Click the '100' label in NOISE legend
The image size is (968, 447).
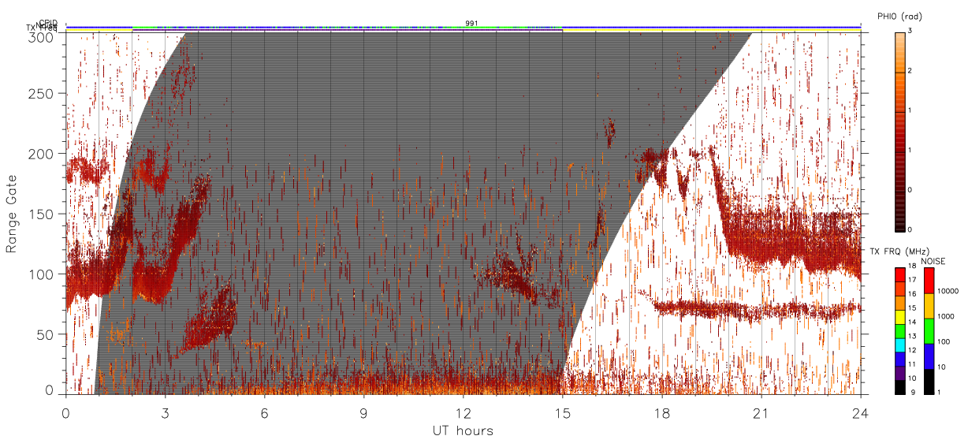click(x=944, y=341)
